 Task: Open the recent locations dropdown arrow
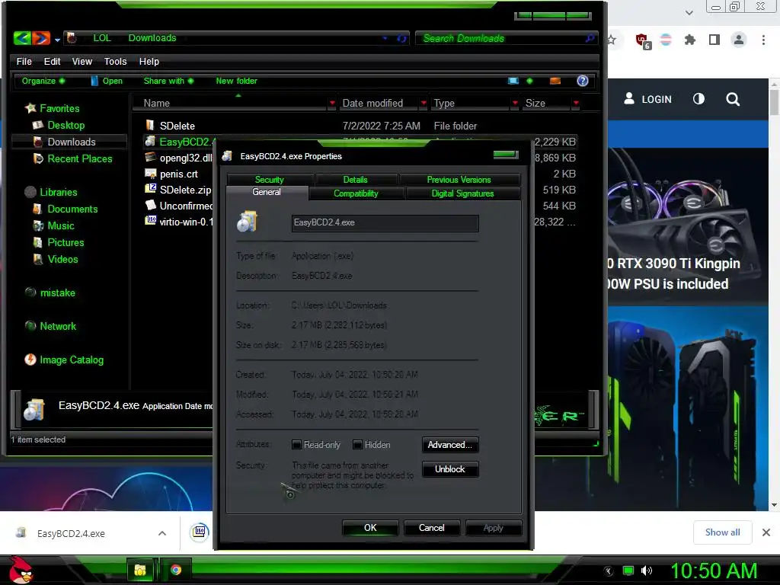[57, 40]
